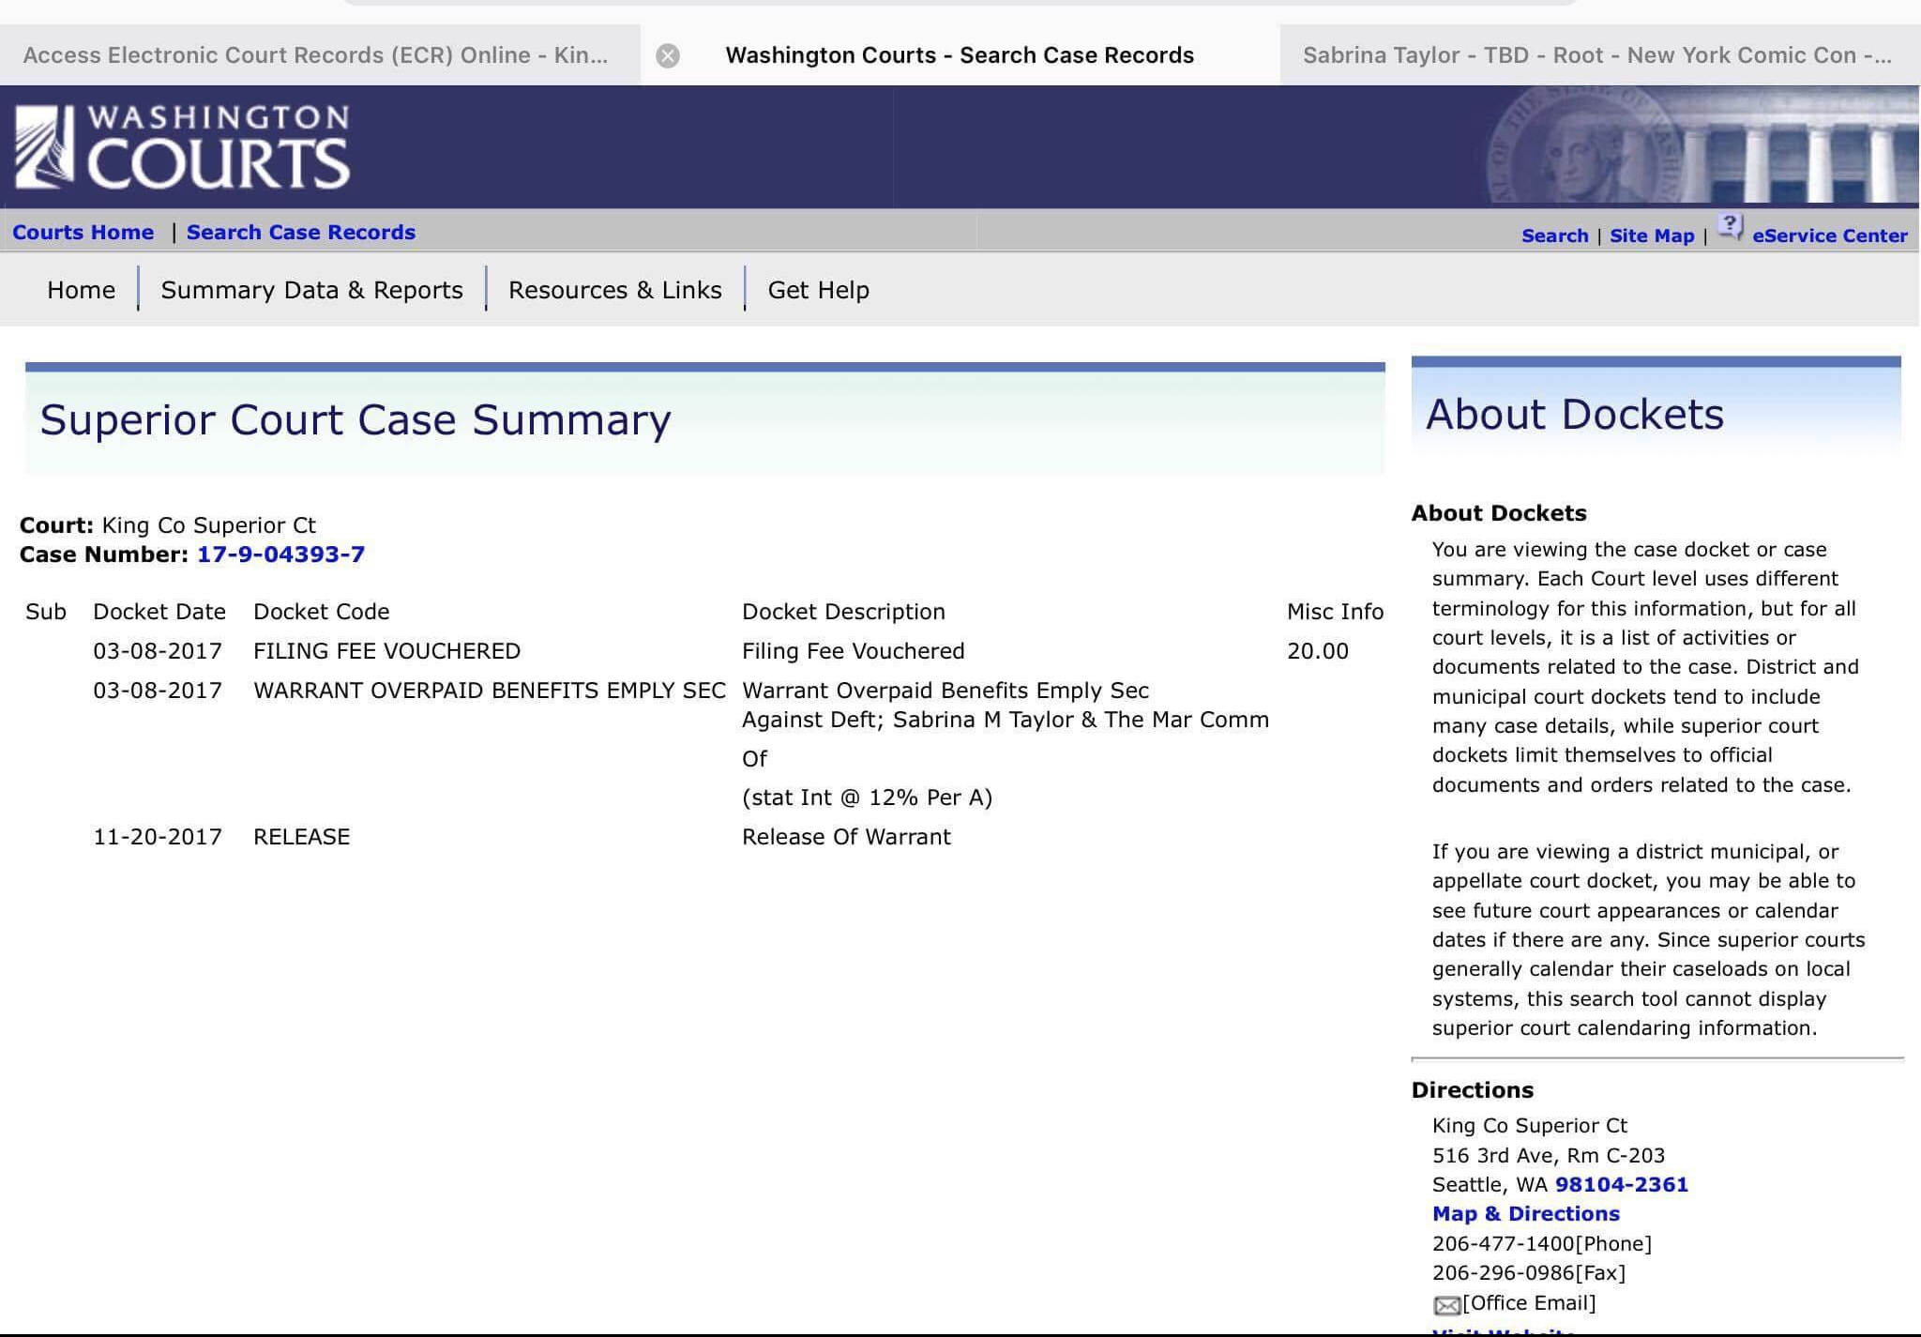
Task: Click the Search link in header
Action: [1554, 236]
